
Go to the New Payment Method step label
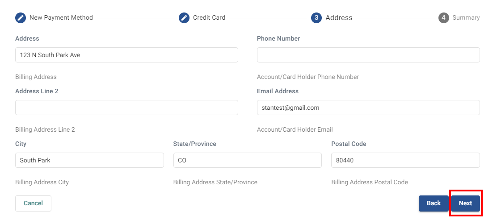61,18
